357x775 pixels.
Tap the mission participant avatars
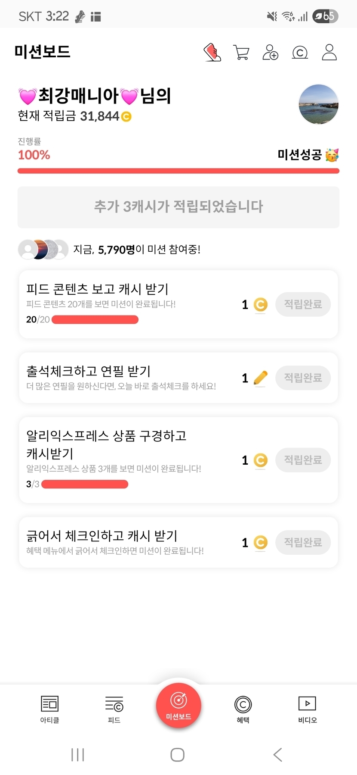(x=43, y=249)
